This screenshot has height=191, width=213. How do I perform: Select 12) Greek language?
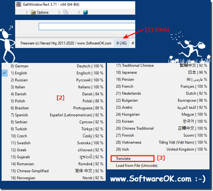pos(54,150)
